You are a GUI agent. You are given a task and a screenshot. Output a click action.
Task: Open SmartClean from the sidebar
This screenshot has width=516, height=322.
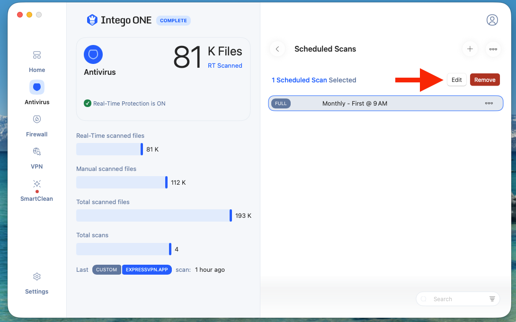tap(37, 191)
